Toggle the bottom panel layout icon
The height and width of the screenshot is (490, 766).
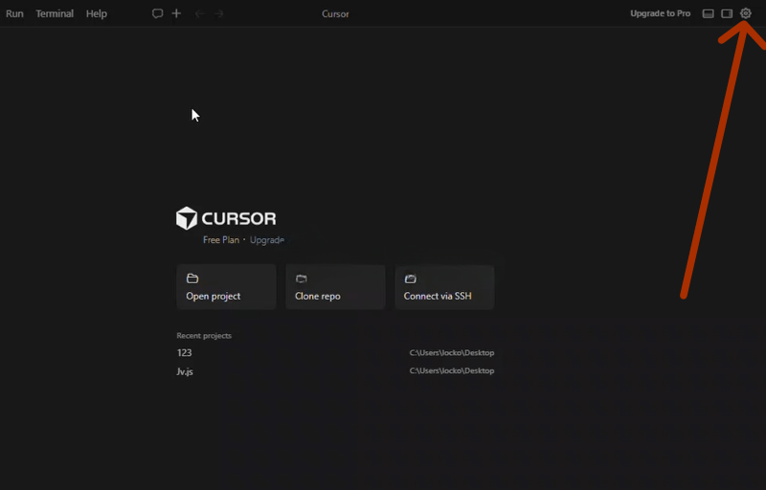[x=708, y=13]
